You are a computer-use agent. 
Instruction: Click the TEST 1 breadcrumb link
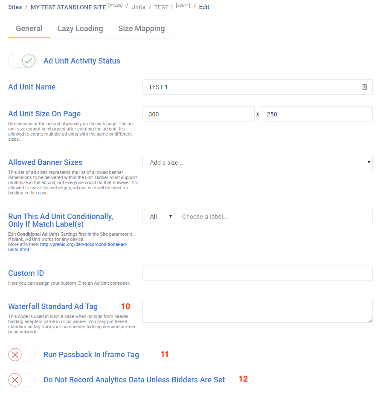tap(164, 7)
